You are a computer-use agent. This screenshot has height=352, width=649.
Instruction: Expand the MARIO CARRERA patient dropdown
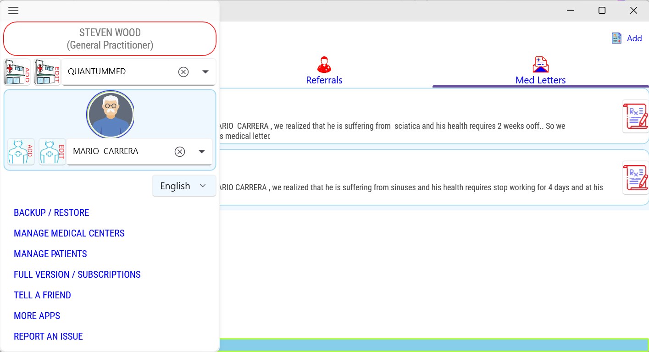[202, 151]
